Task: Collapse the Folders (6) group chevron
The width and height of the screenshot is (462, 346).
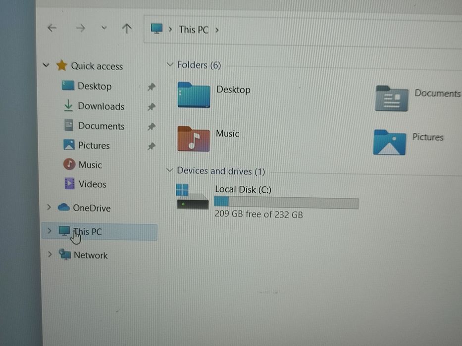Action: click(x=170, y=64)
